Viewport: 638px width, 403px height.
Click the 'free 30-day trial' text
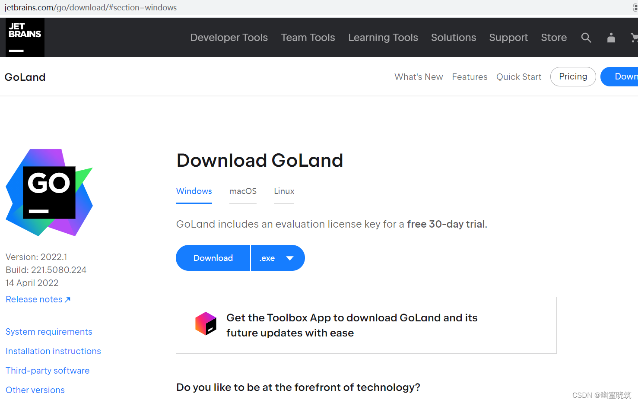[446, 224]
